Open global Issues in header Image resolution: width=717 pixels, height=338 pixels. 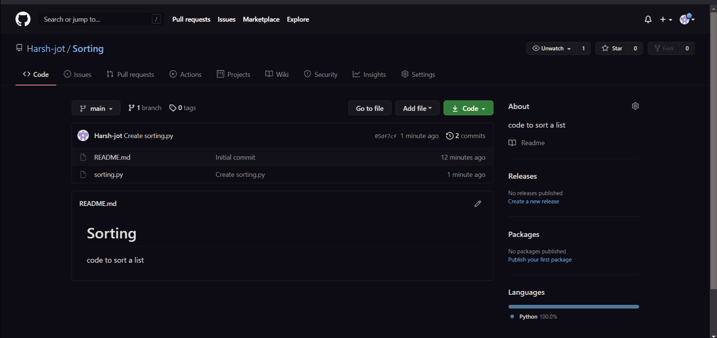pyautogui.click(x=227, y=19)
